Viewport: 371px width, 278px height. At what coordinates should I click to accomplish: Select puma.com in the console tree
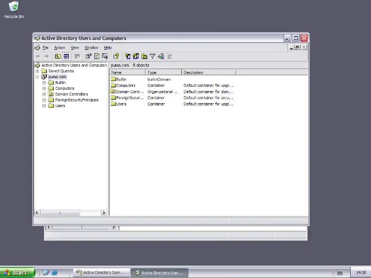(x=57, y=76)
